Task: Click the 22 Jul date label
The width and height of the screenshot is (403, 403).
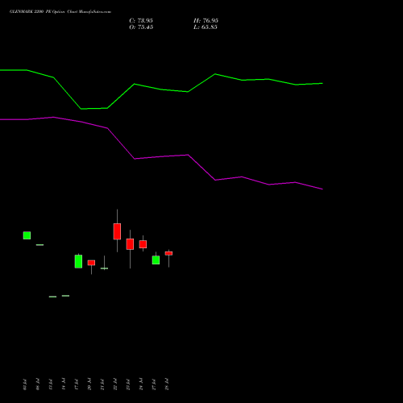Action: point(115,384)
